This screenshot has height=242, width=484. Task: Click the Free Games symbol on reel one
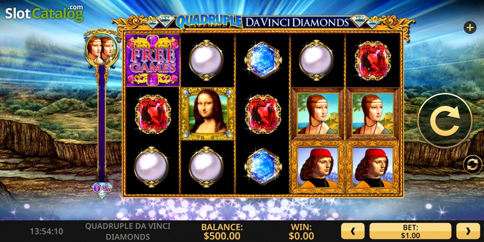click(x=152, y=60)
